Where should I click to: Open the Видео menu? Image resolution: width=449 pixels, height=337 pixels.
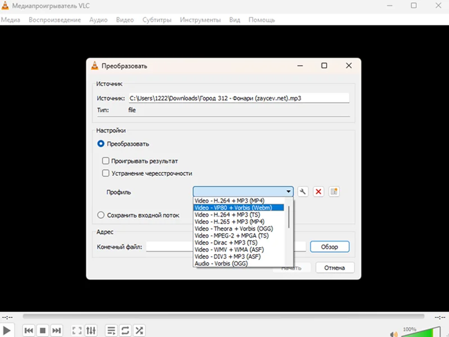click(x=125, y=20)
